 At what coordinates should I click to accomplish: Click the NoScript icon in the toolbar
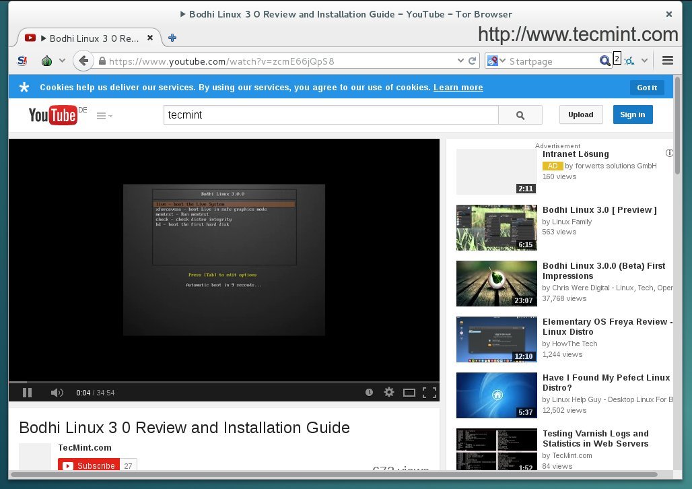click(x=22, y=61)
